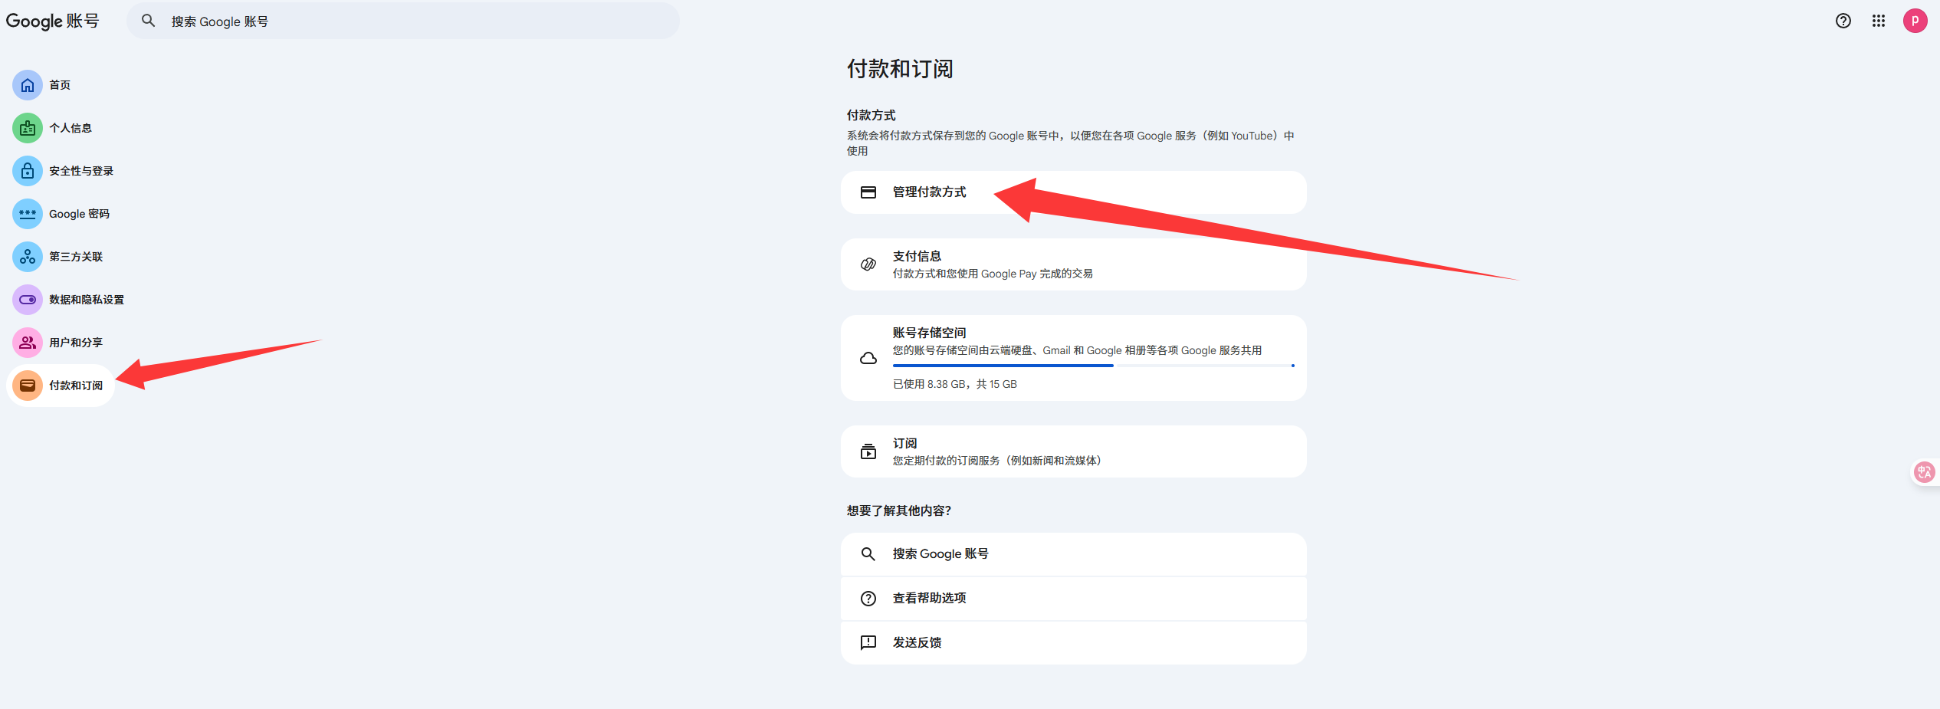The height and width of the screenshot is (709, 1940).
Task: Click the magnifier icon beside 搜索 Google 账号 row
Action: pyautogui.click(x=868, y=554)
